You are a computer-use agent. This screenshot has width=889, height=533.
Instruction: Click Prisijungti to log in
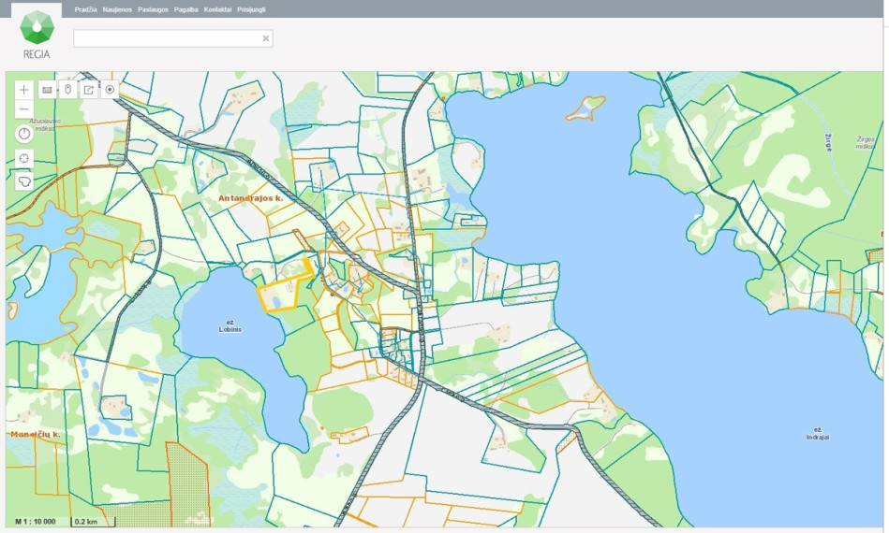251,9
